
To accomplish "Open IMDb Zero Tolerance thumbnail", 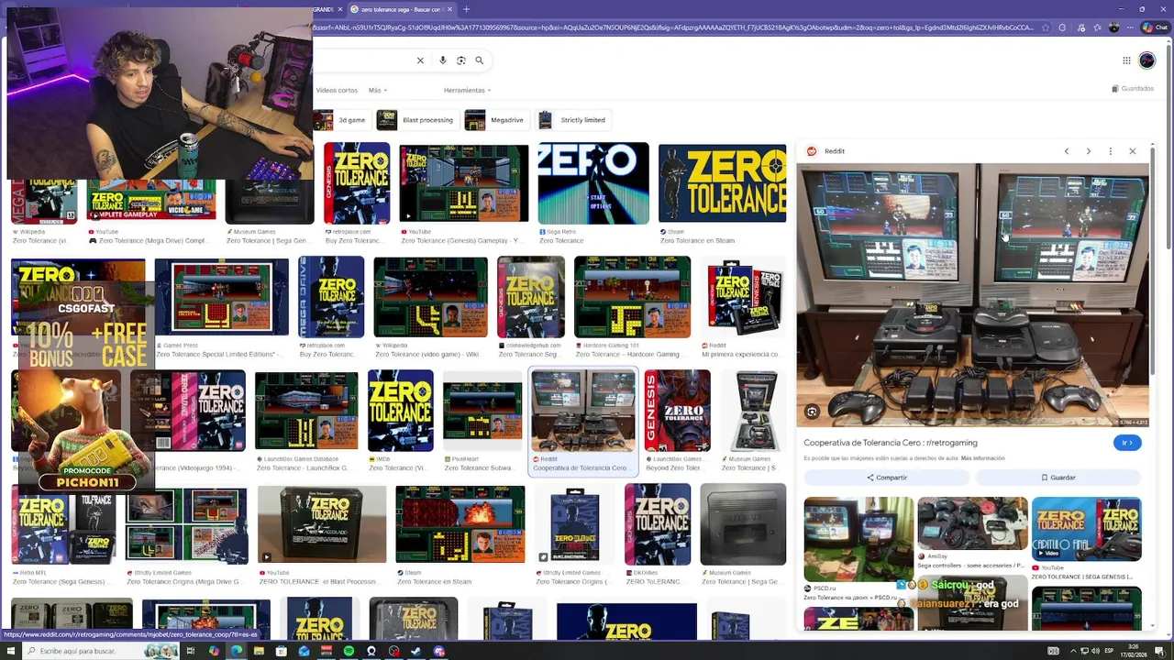I will coord(400,411).
